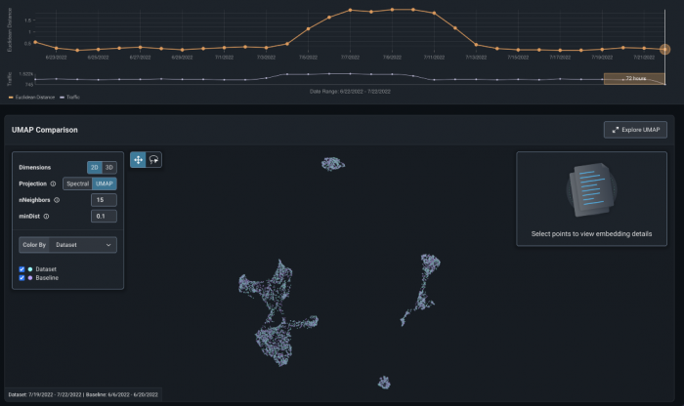Click the 72 hours range selector
The height and width of the screenshot is (406, 684).
tap(634, 79)
